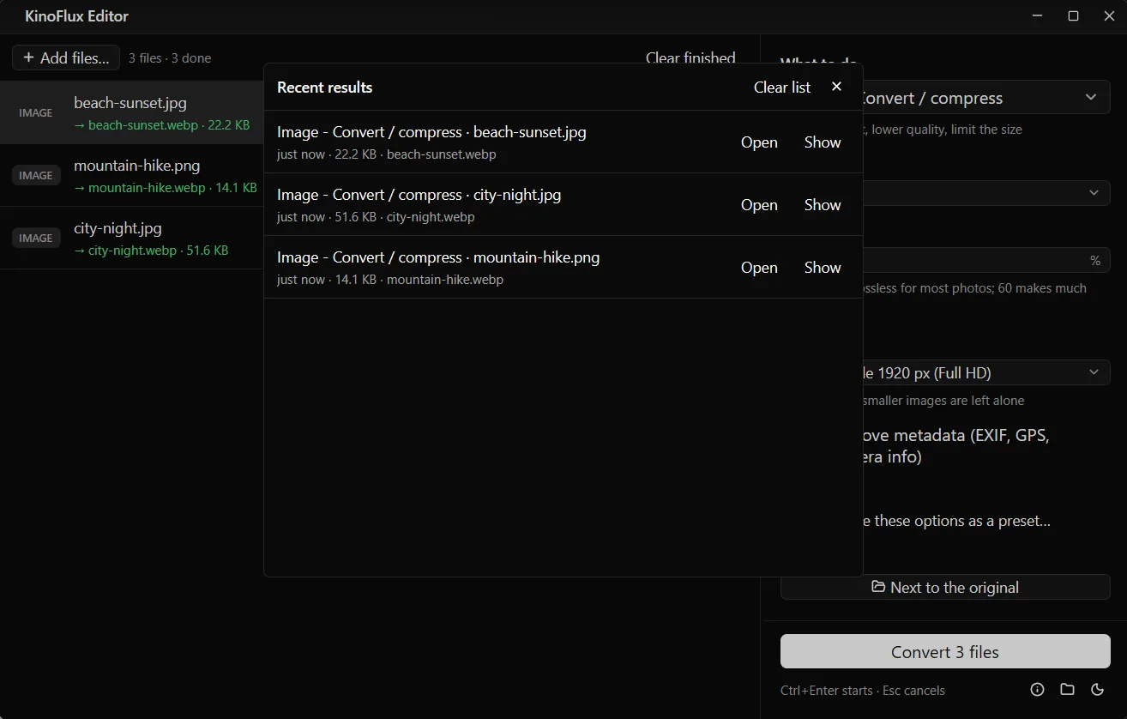Click the Recent results heading
Viewport: 1127px width, 719px height.
click(x=324, y=87)
